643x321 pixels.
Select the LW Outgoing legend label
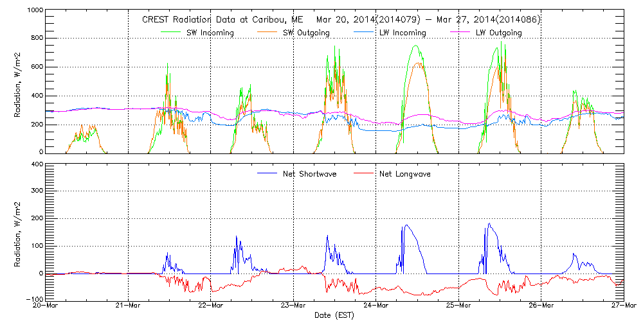499,33
